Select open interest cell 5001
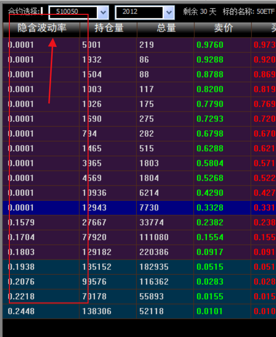The height and width of the screenshot is (337, 276). tap(92, 45)
